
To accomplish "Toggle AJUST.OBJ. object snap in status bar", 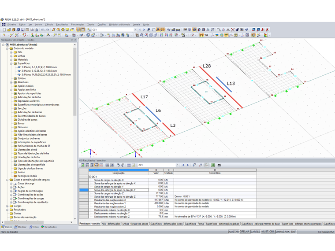I will pos(268,232).
